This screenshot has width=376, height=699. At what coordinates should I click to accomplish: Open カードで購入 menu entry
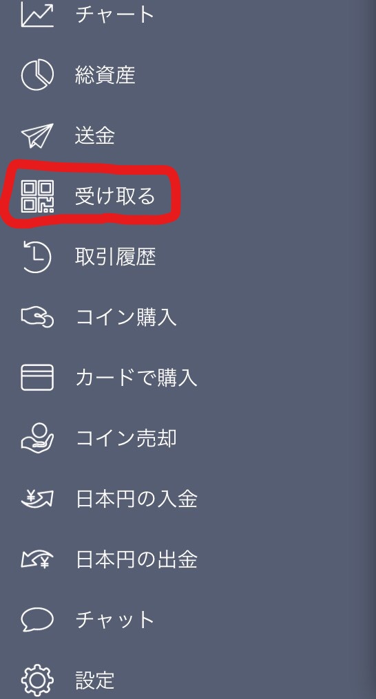pyautogui.click(x=136, y=378)
